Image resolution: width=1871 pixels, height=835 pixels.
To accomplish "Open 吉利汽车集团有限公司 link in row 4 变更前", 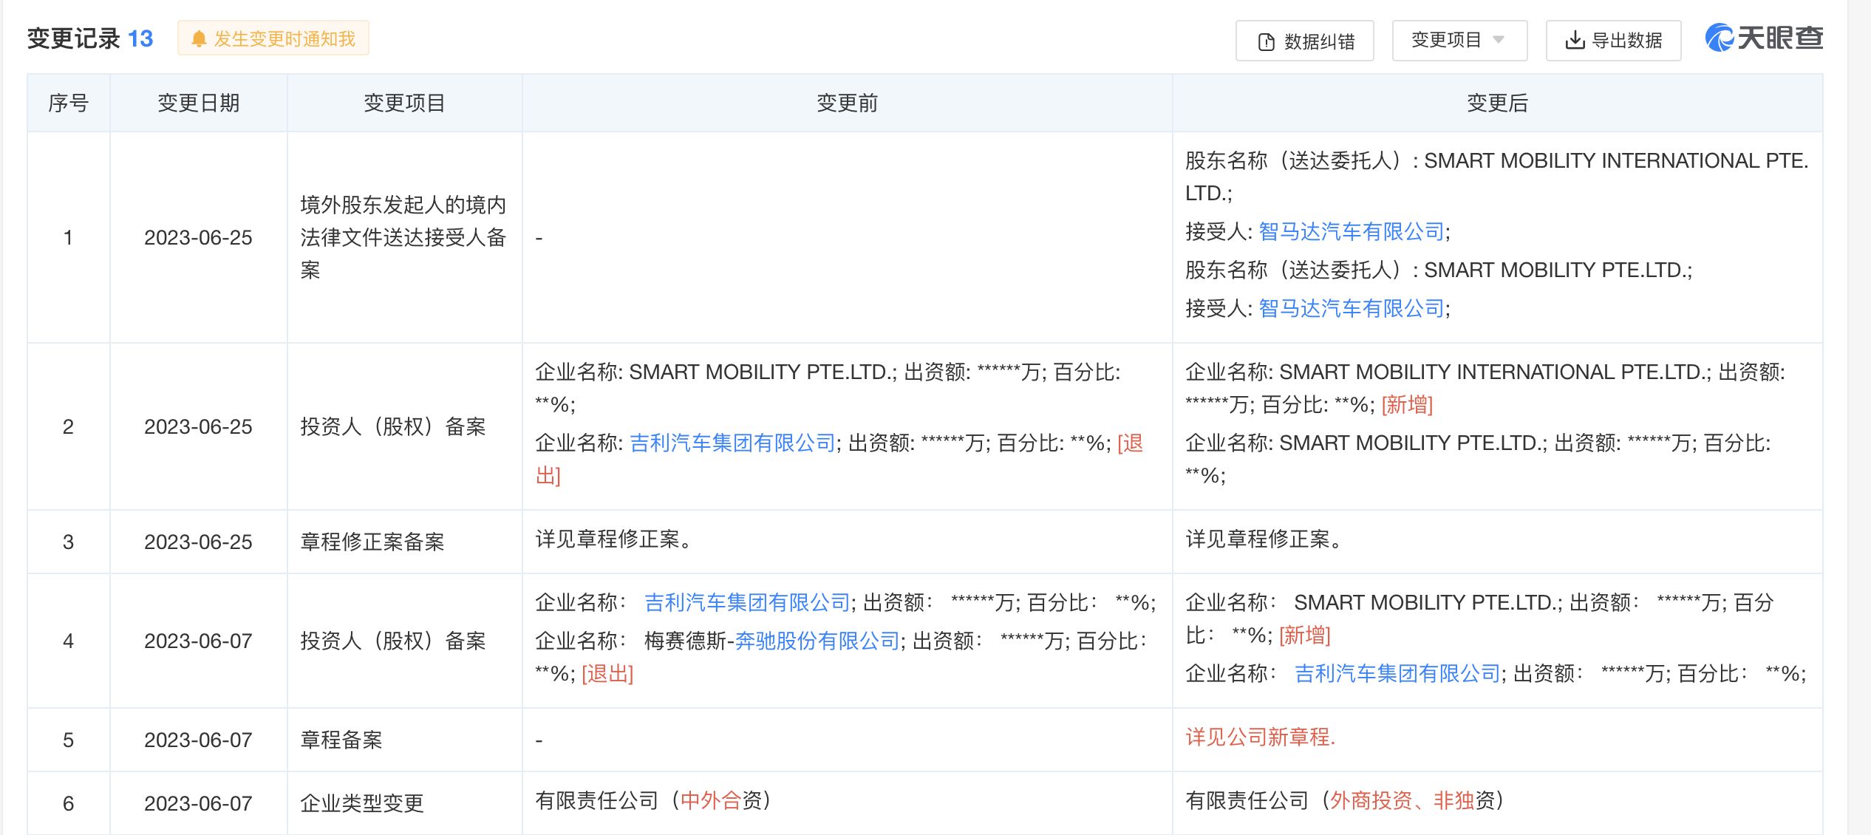I will [747, 603].
